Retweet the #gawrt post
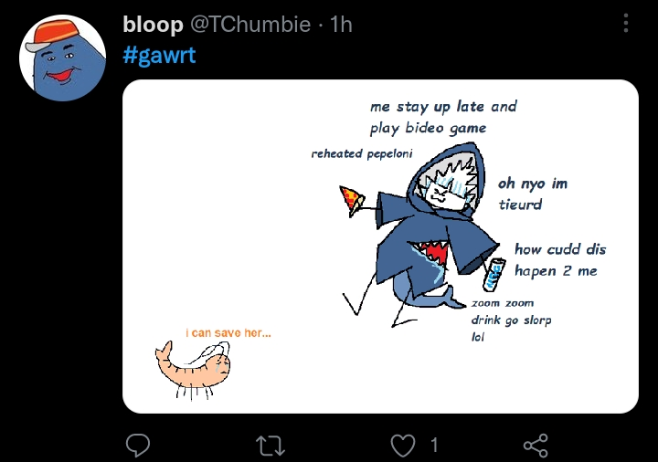 click(x=270, y=446)
